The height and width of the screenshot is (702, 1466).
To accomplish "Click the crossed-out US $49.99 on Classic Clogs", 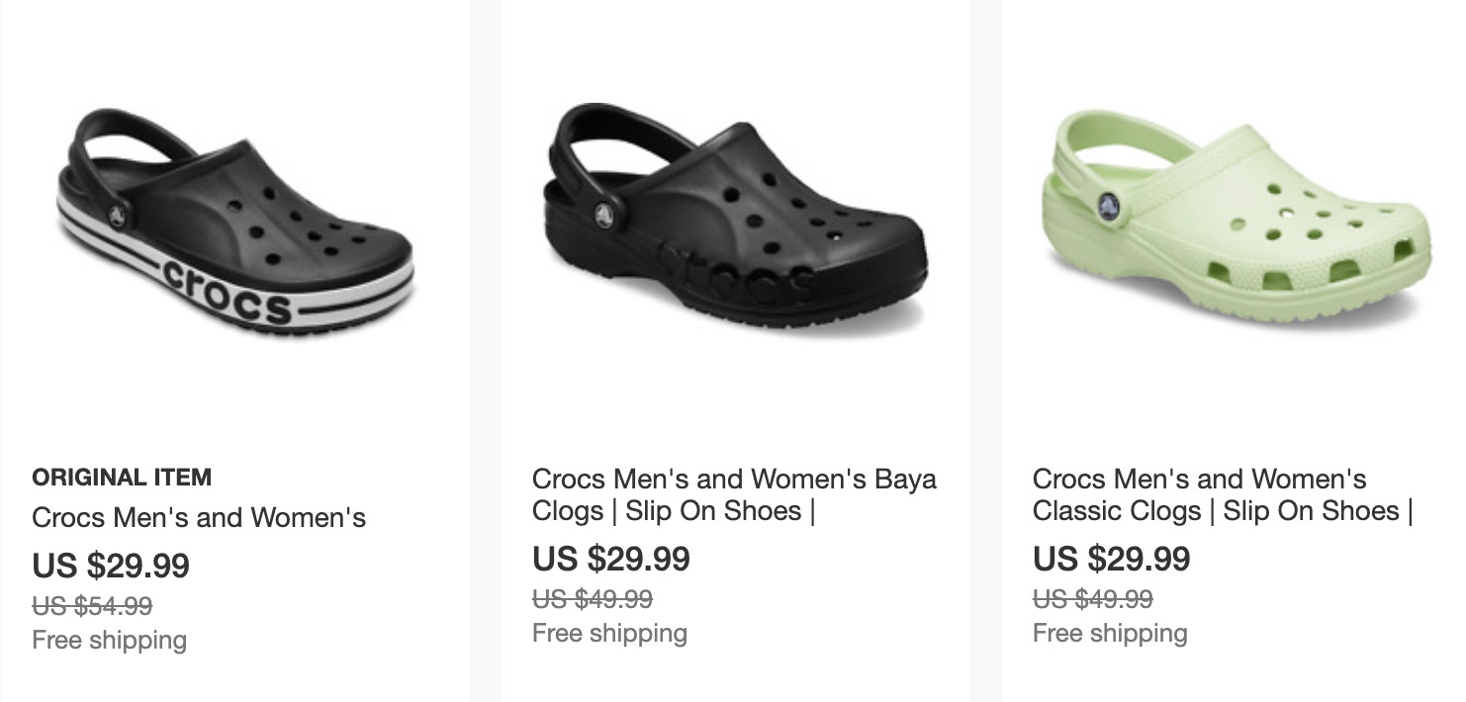I will [x=1093, y=598].
